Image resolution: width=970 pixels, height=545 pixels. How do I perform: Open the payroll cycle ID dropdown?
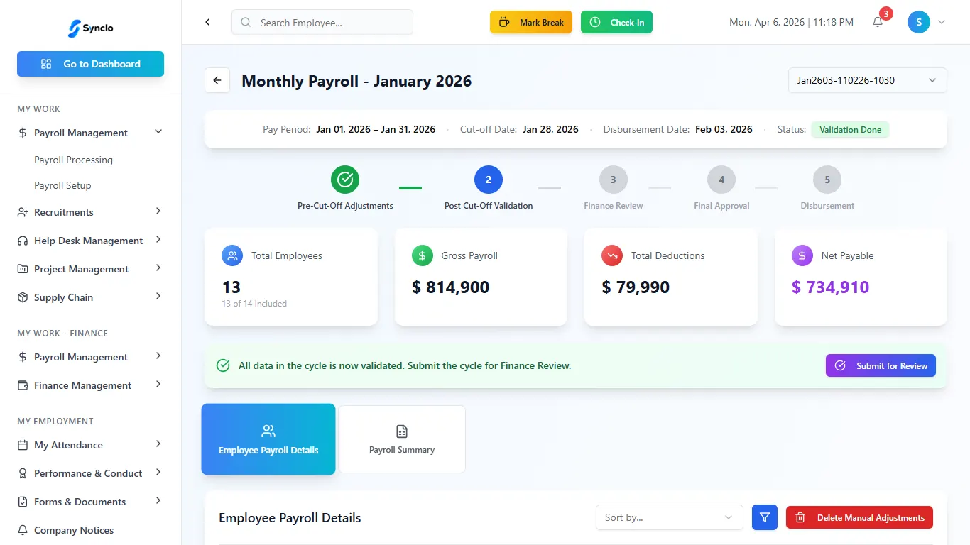click(x=867, y=80)
